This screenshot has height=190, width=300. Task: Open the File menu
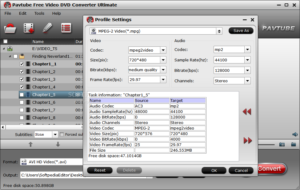click(8, 14)
